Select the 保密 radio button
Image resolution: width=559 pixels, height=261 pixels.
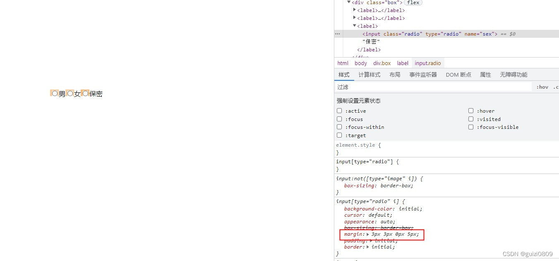click(86, 94)
